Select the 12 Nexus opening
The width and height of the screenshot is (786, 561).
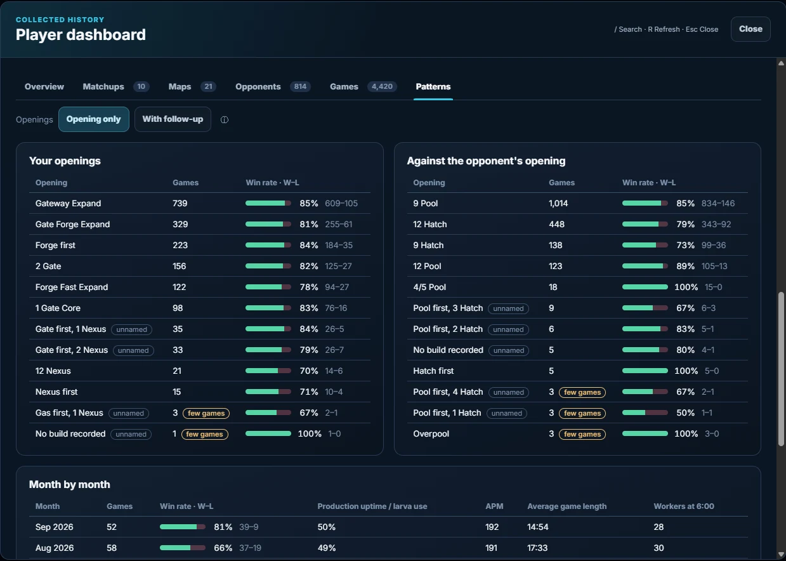(x=200, y=371)
